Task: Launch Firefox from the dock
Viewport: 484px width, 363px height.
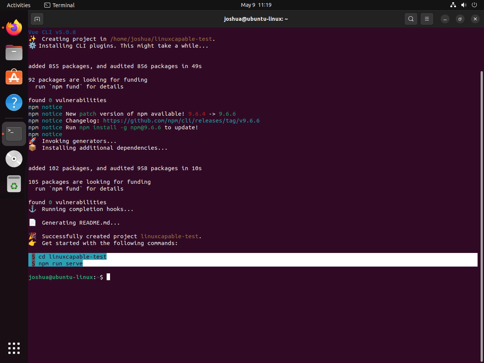Action: (x=14, y=28)
